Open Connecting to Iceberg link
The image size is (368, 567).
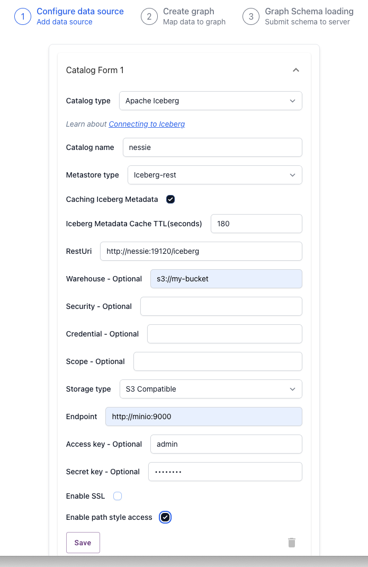147,124
